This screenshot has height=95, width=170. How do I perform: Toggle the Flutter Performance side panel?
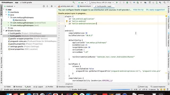169,59
